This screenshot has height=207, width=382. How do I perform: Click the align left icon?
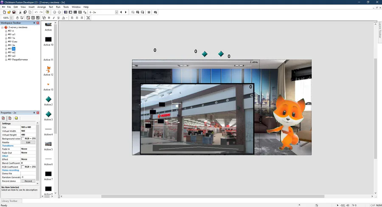click(72, 18)
